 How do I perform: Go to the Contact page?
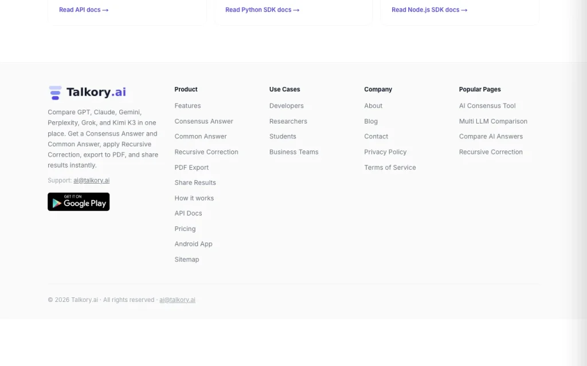(376, 137)
